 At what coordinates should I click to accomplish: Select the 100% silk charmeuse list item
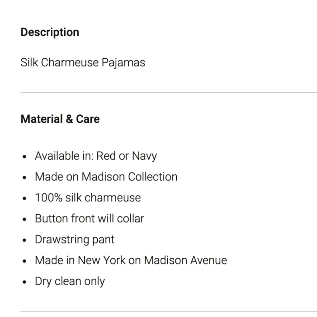point(88,197)
